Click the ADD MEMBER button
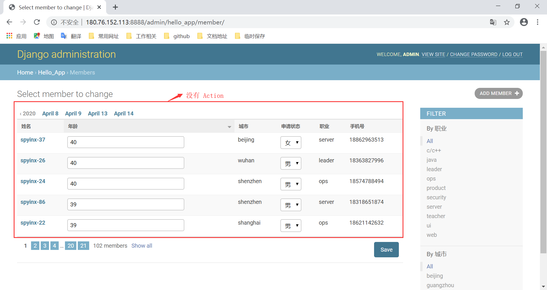This screenshot has height=290, width=547. point(499,94)
